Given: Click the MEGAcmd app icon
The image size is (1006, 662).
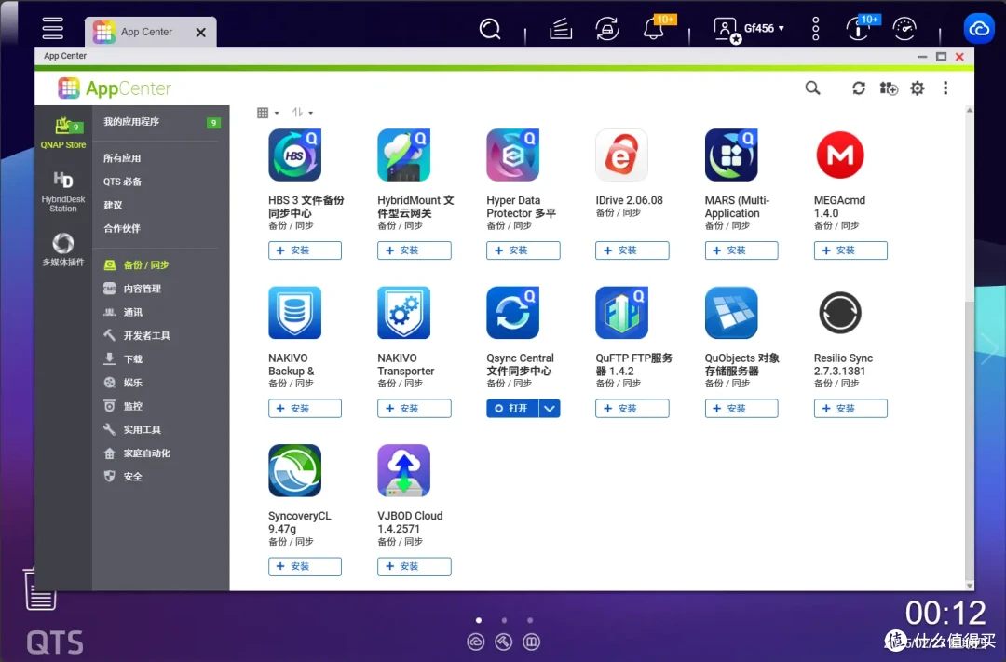Looking at the screenshot, I should (840, 155).
